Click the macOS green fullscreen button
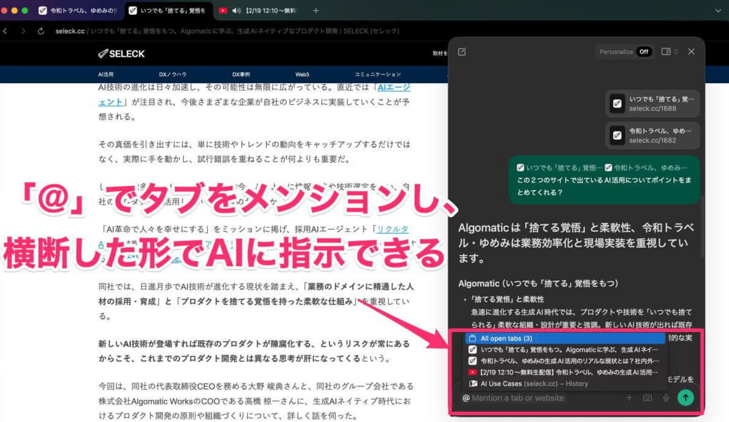This screenshot has height=422, width=729. [x=25, y=10]
